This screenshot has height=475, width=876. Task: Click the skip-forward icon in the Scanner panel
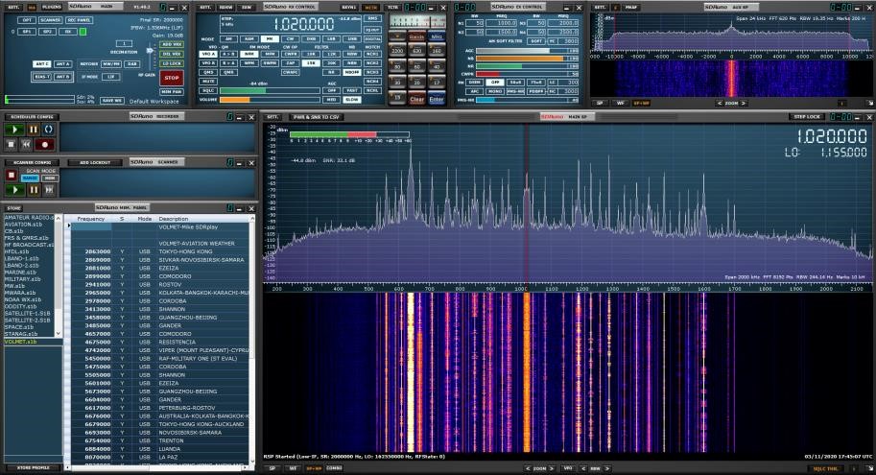point(50,190)
